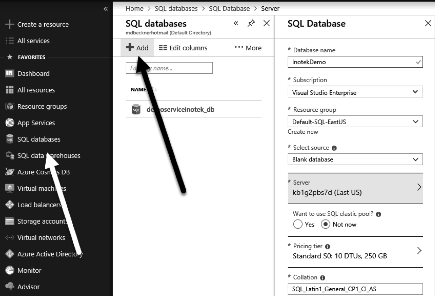
Task: Click the App Services globe icon
Action: 10,122
